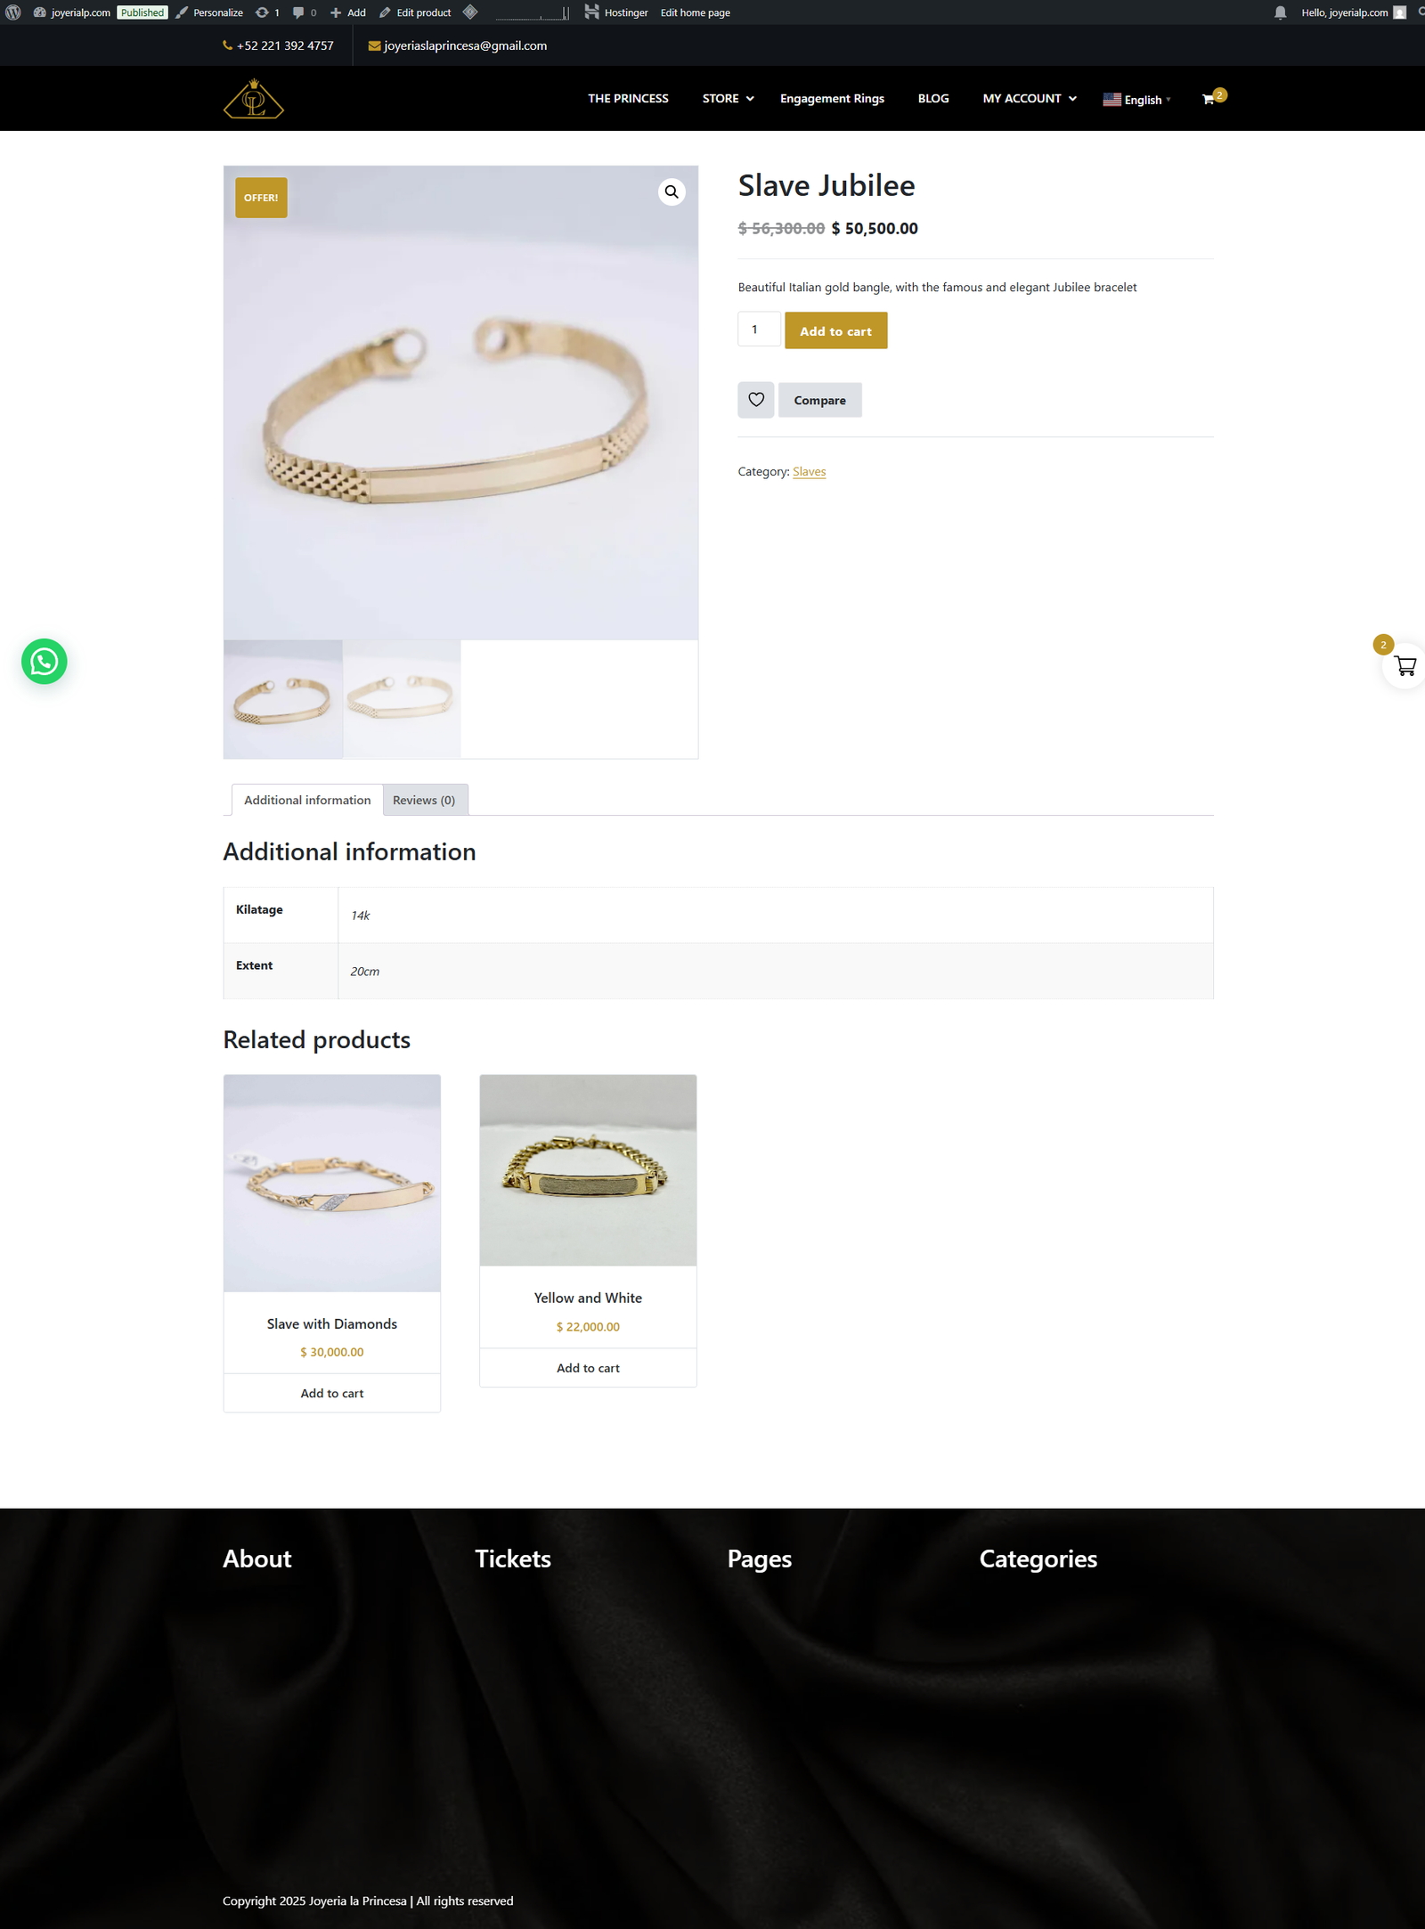Click the magnifier zoom icon on product image

tap(672, 191)
